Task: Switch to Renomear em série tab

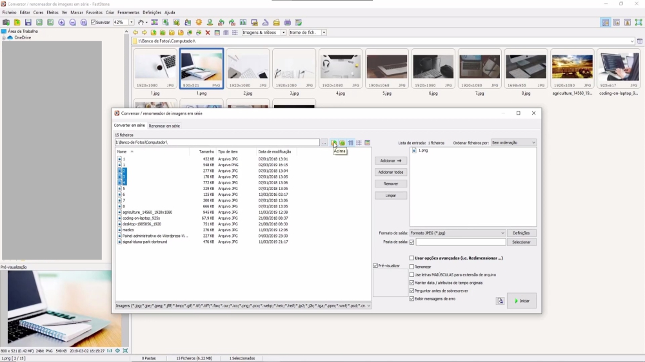Action: tap(164, 126)
